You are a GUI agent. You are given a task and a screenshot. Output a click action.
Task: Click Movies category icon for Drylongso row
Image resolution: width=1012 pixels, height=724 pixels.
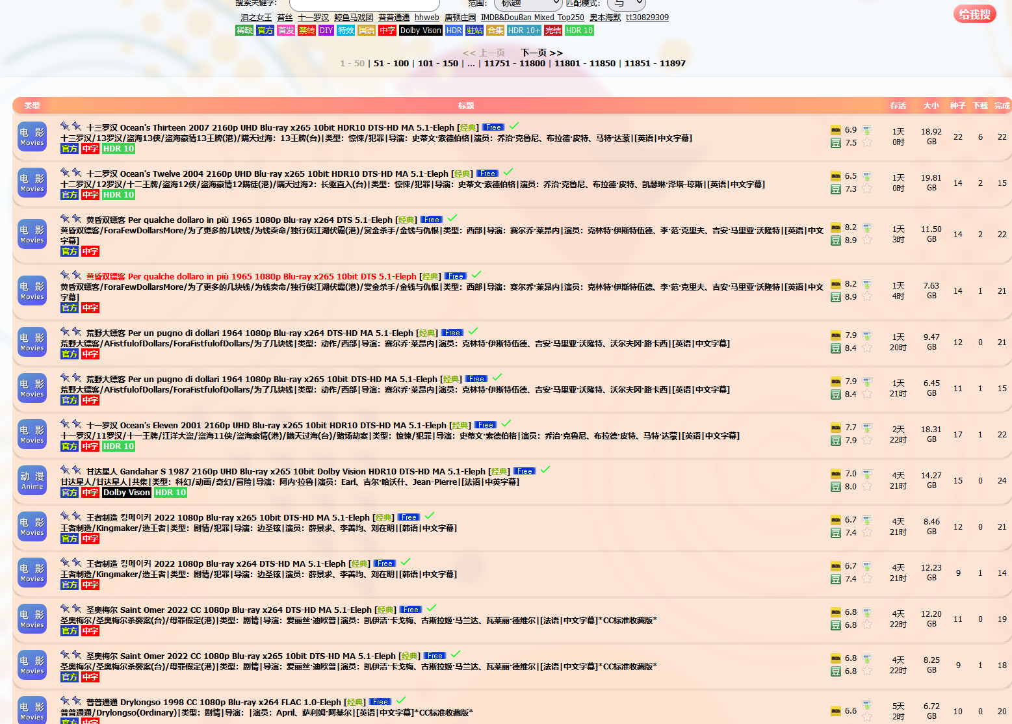pos(32,711)
